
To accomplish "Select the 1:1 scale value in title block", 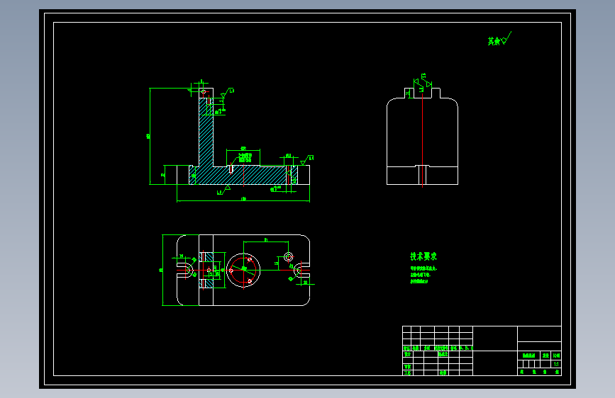I will [556, 364].
